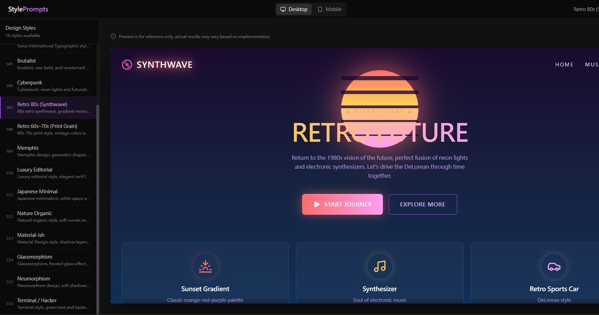Select the Nature Organic style

48,216
